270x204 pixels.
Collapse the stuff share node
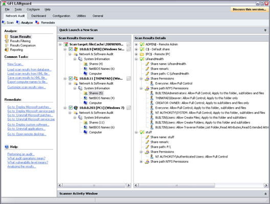(x=136, y=132)
